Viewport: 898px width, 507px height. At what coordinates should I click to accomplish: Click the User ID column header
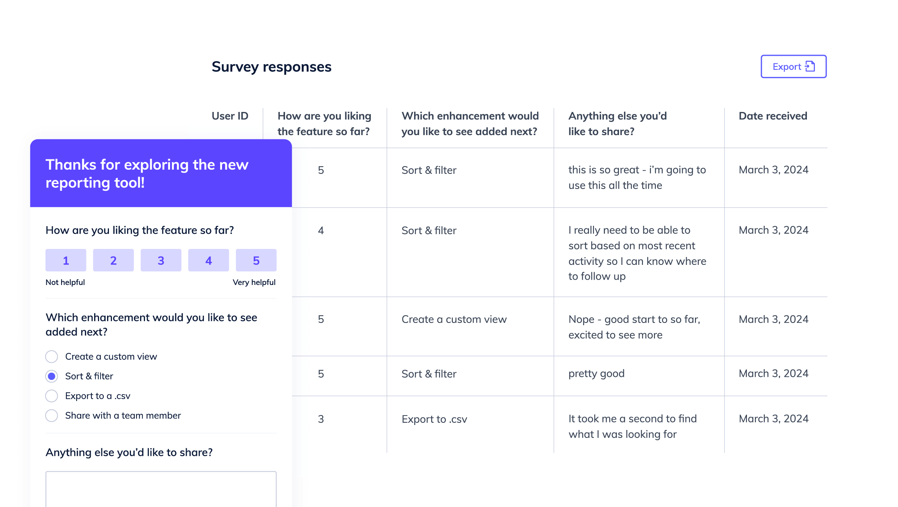coord(230,116)
